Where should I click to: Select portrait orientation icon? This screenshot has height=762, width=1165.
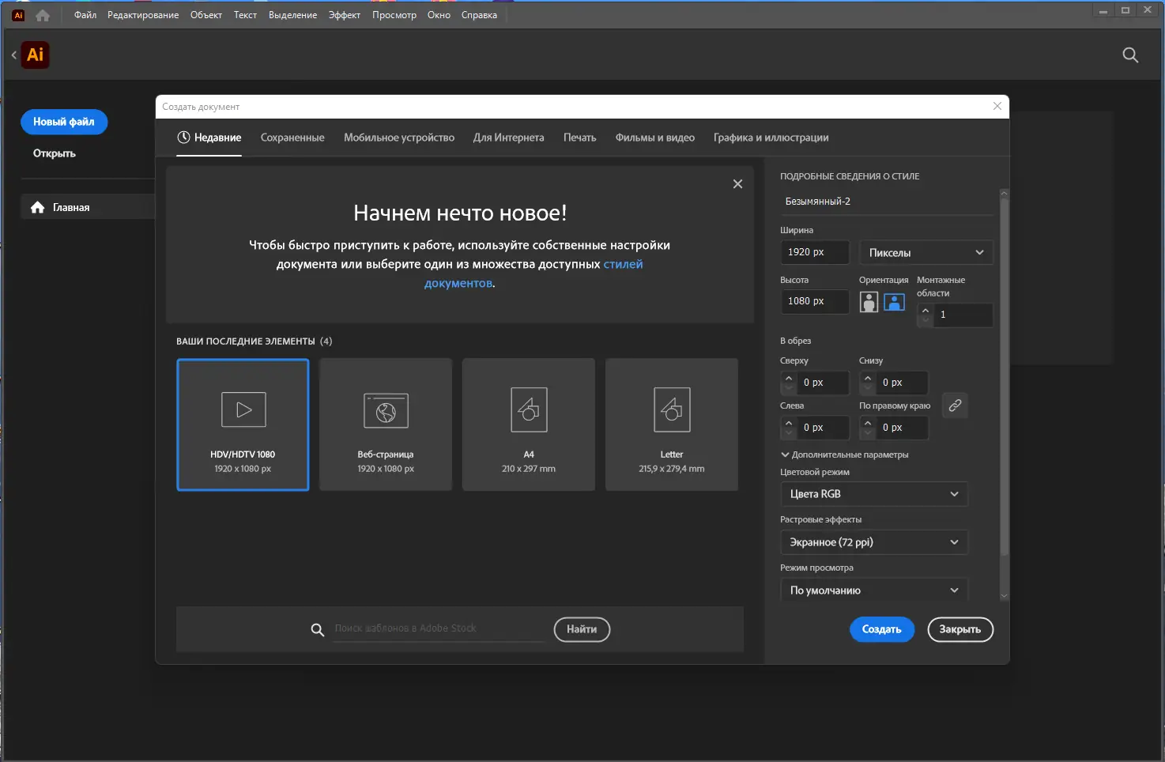(x=869, y=302)
